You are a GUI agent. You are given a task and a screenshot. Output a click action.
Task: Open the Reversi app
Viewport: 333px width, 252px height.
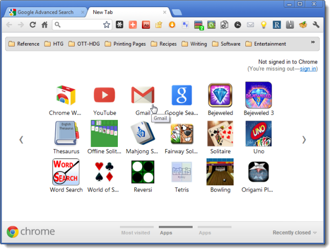[143, 172]
